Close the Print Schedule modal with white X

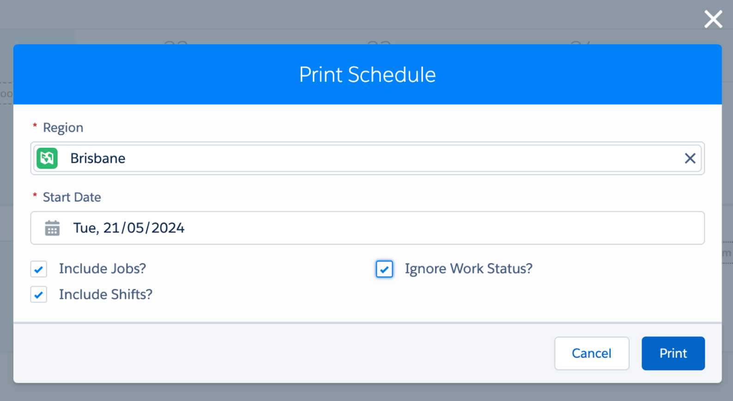(x=713, y=19)
